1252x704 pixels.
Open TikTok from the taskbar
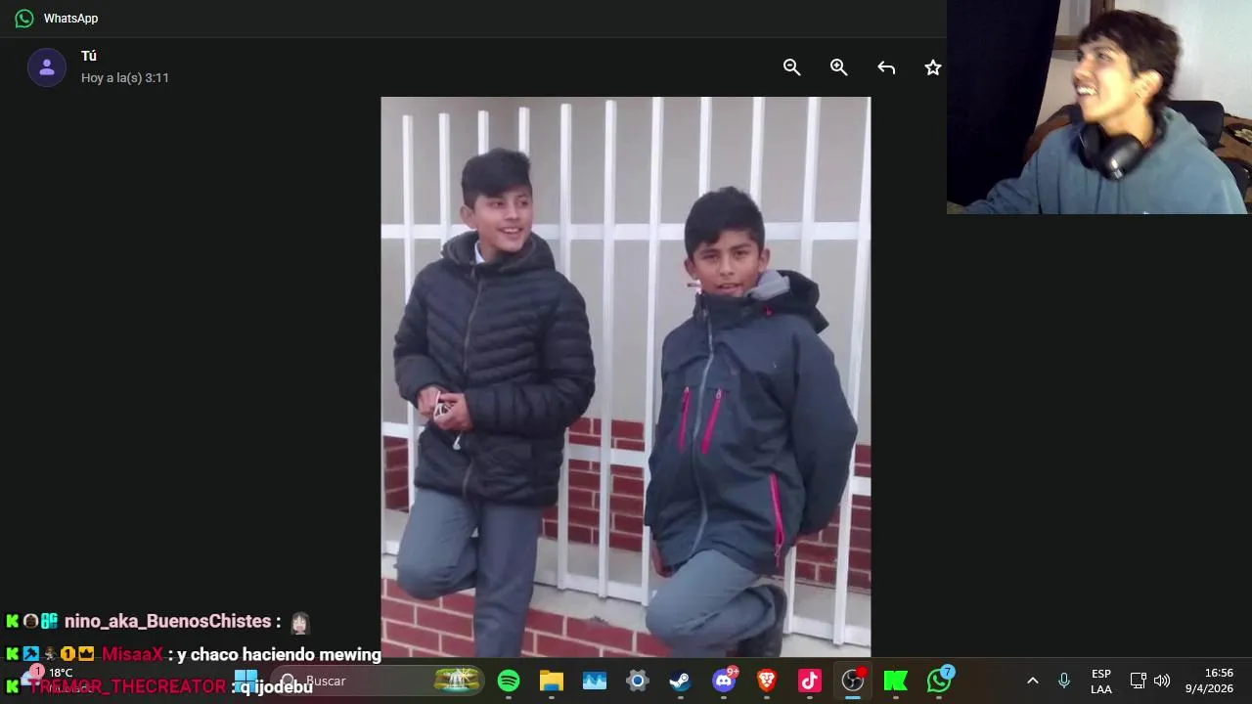click(x=810, y=681)
